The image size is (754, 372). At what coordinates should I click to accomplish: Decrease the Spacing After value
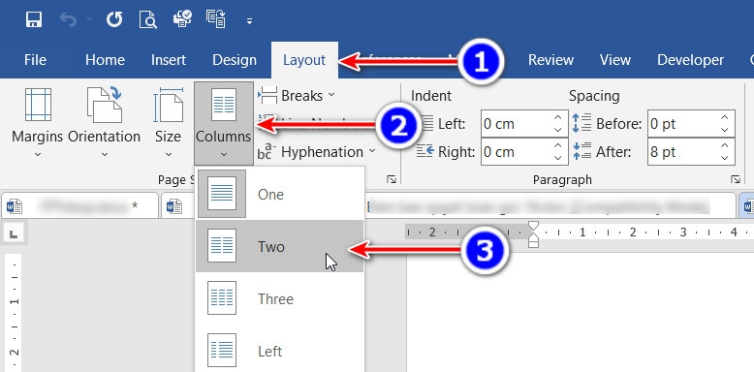725,158
